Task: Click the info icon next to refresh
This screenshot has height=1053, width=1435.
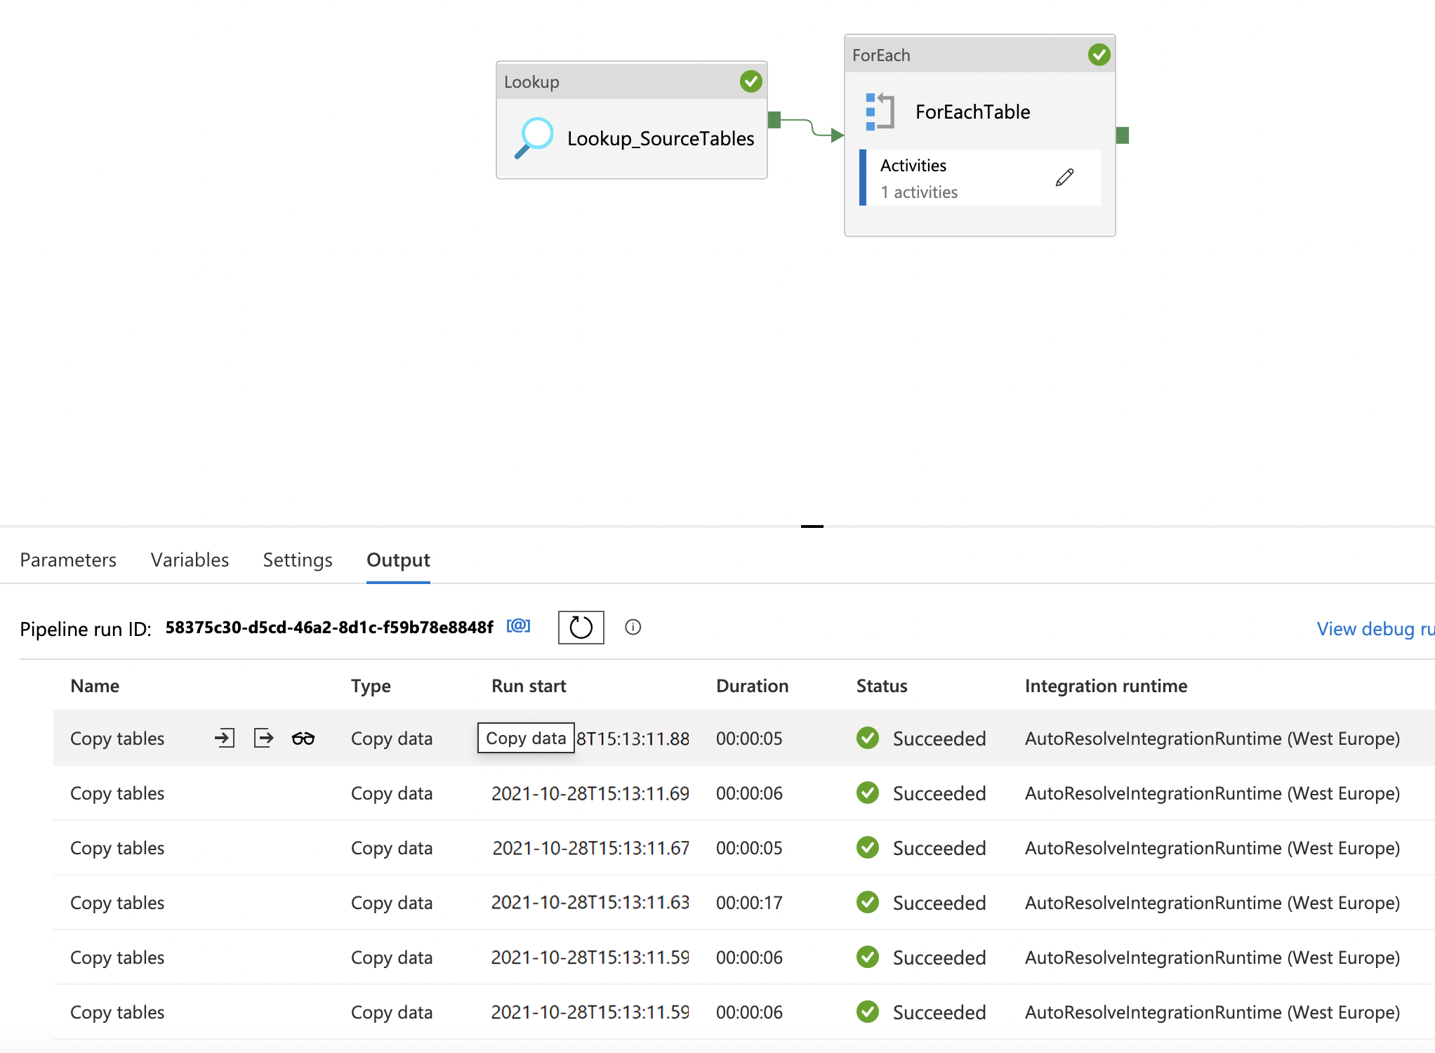Action: 633,627
